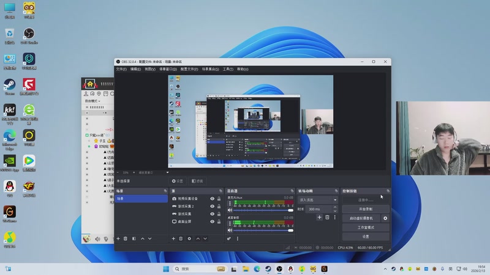Open the View menu in OBS
The image size is (490, 275).
coord(149,69)
